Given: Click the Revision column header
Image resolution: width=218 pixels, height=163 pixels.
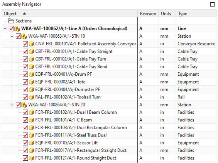Looking at the screenshot, I should click(148, 14).
